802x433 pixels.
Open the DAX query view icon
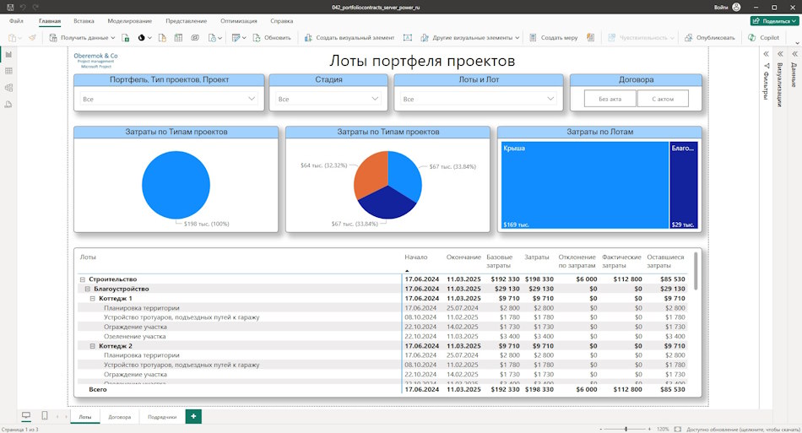(8, 105)
